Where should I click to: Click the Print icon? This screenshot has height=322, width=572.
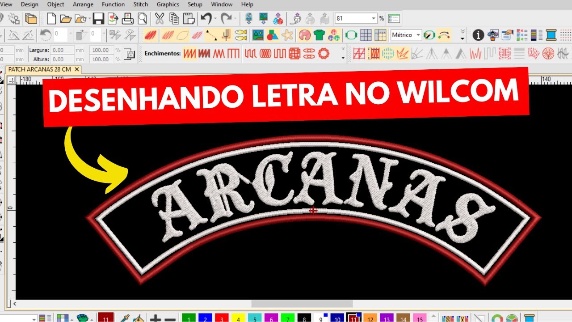[x=127, y=19]
